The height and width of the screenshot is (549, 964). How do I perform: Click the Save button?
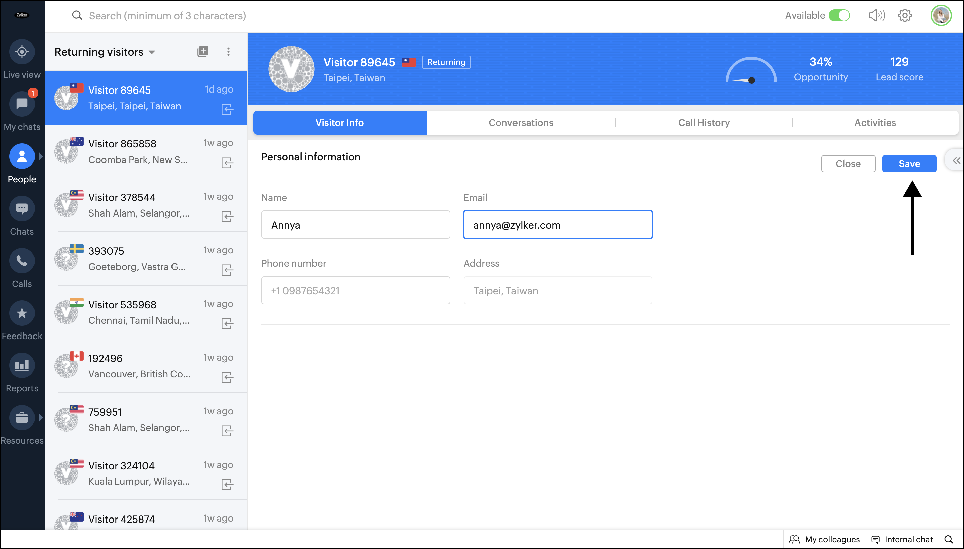point(909,164)
